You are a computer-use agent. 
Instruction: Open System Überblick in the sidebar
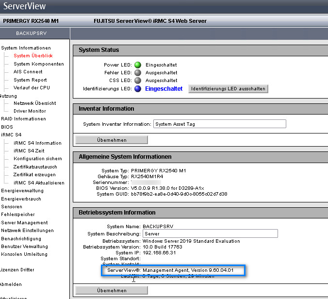coord(33,56)
